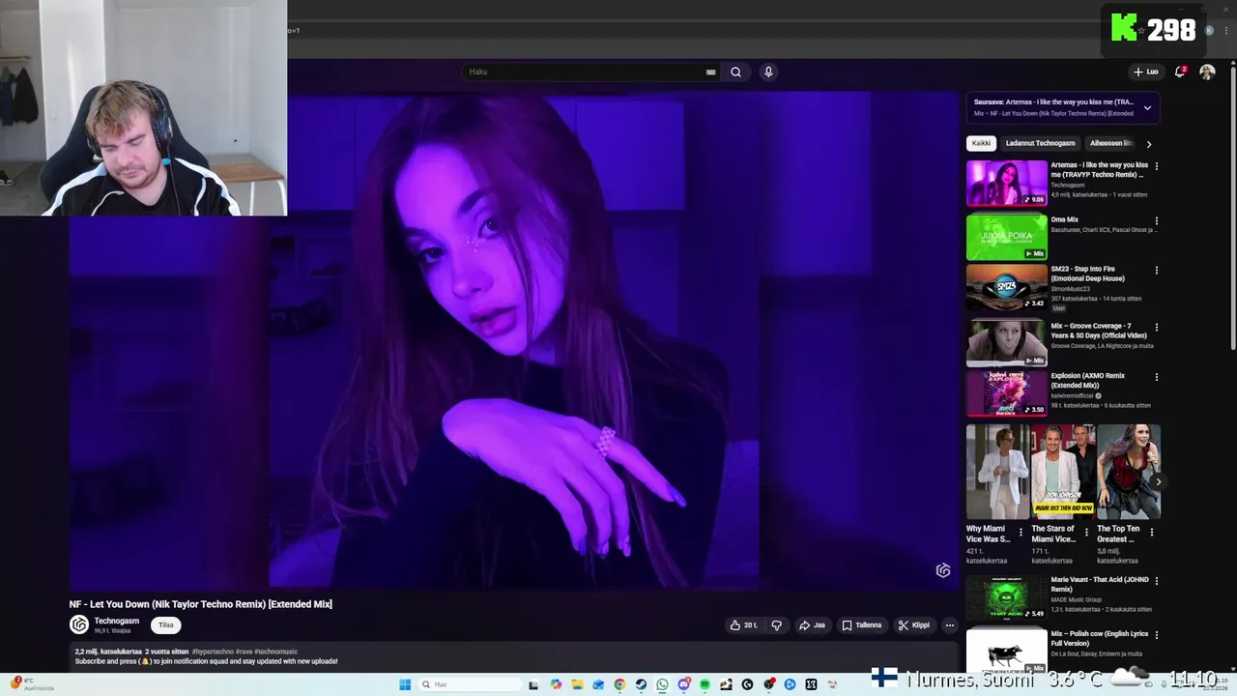Open options for Why Miami Vice short
The height and width of the screenshot is (696, 1237).
[x=1021, y=532]
